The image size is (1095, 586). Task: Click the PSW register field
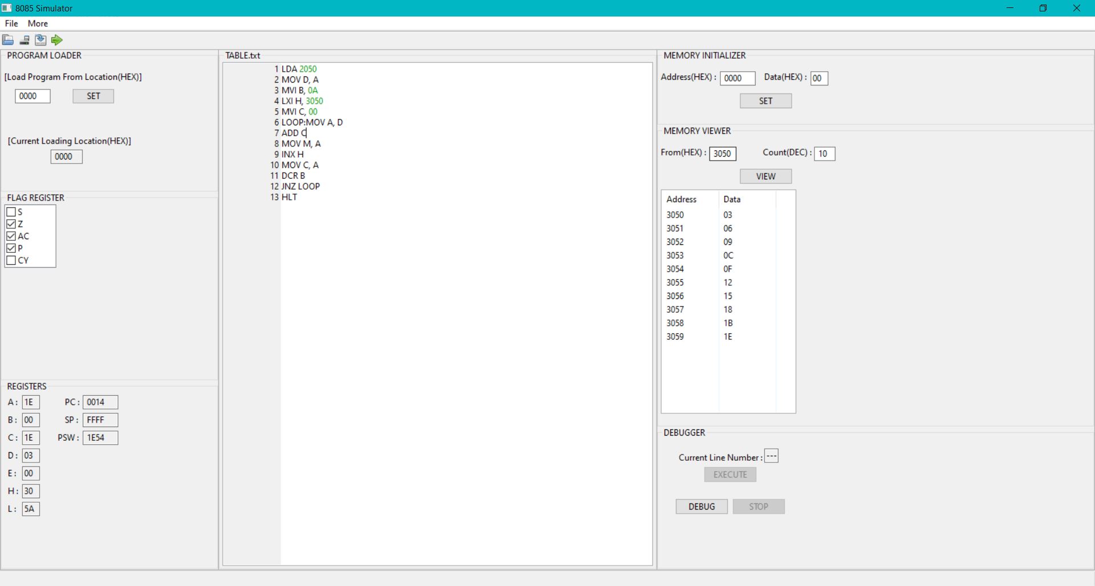coord(100,437)
